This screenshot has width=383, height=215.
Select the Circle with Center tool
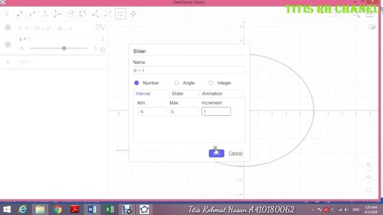pos(70,14)
